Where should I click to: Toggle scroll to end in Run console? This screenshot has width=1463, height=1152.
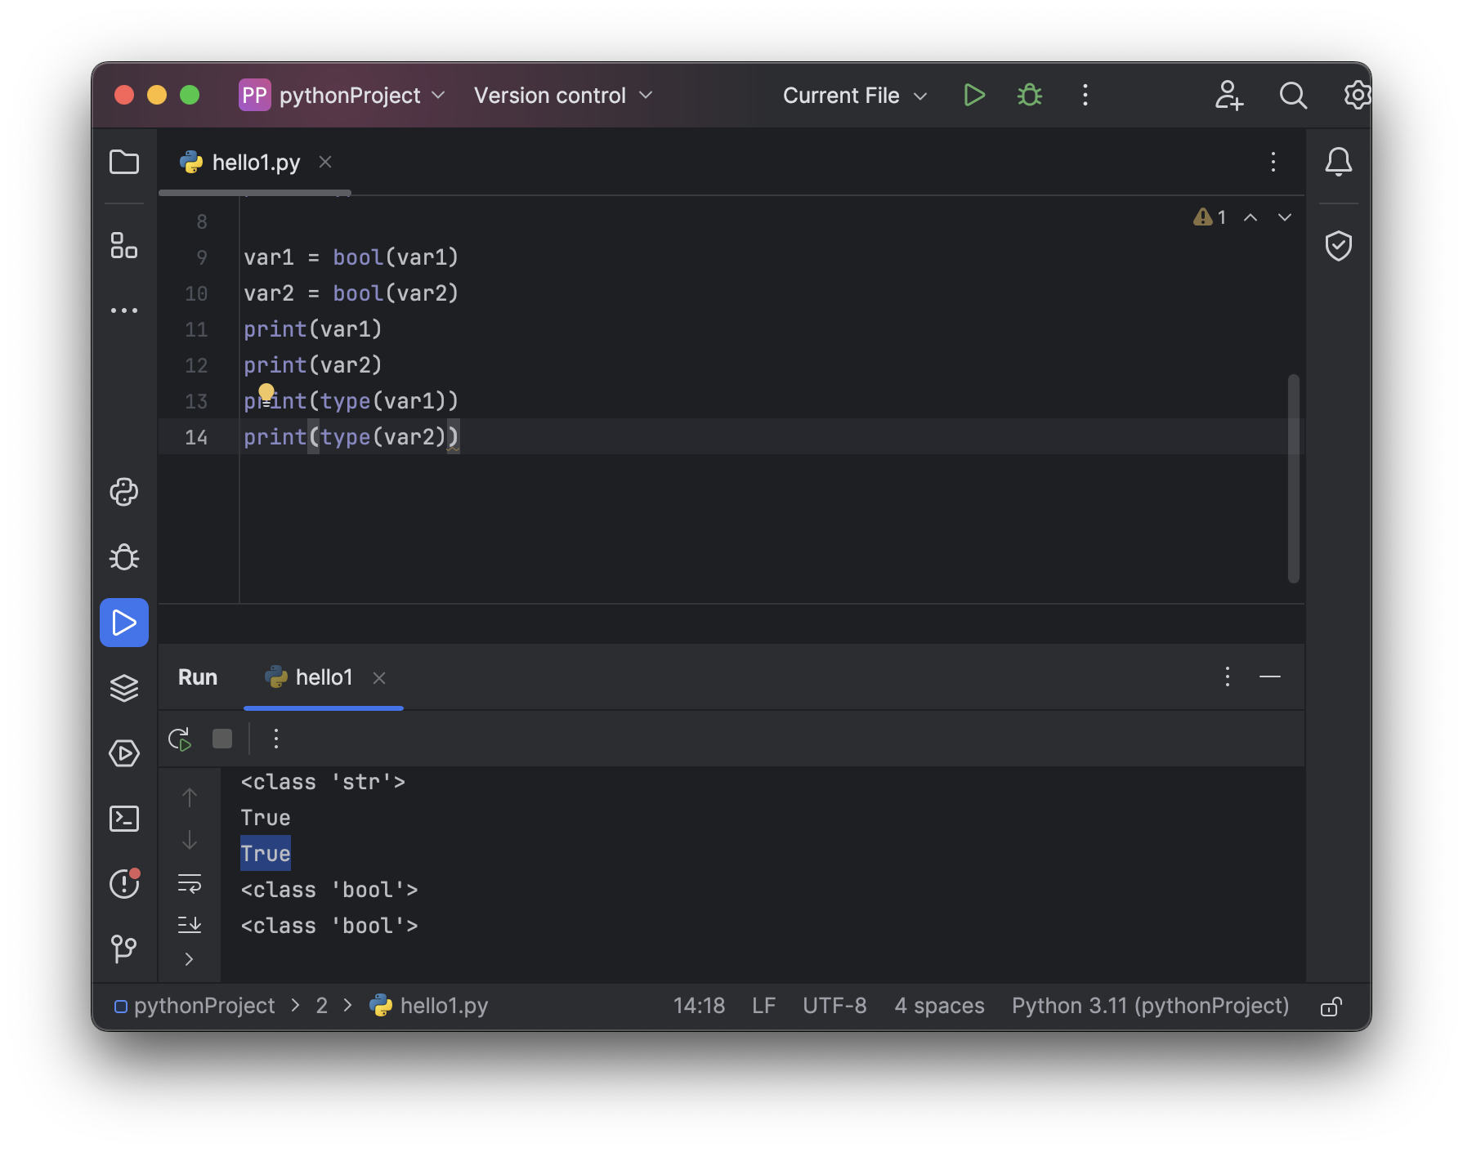coord(190,924)
